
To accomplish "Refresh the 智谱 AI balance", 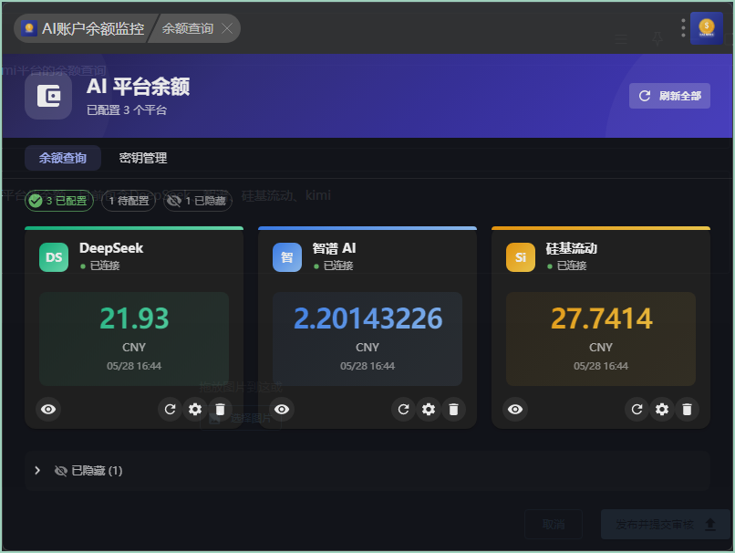I will point(403,409).
